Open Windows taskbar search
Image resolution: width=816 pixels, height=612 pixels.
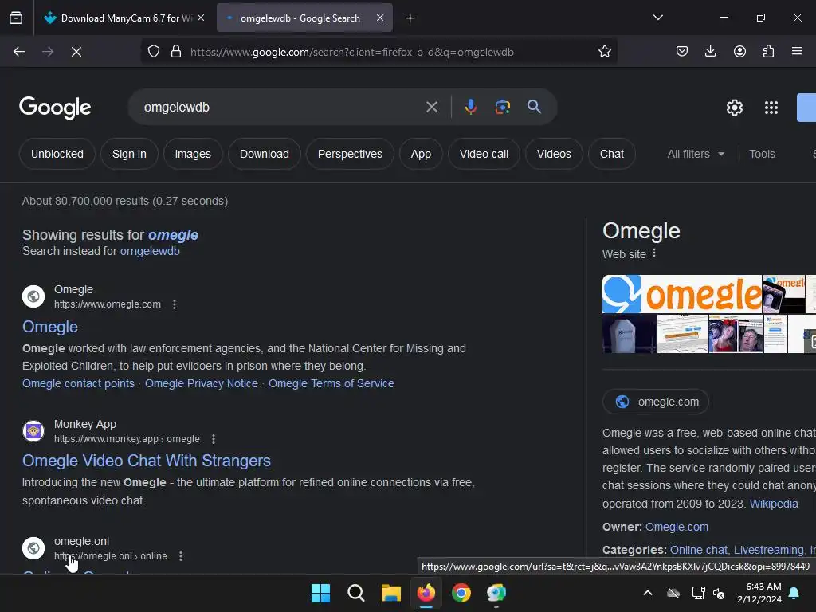click(356, 593)
